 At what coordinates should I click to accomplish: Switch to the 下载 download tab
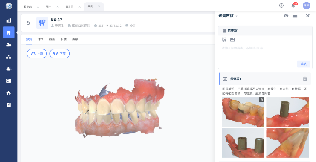coord(63,40)
